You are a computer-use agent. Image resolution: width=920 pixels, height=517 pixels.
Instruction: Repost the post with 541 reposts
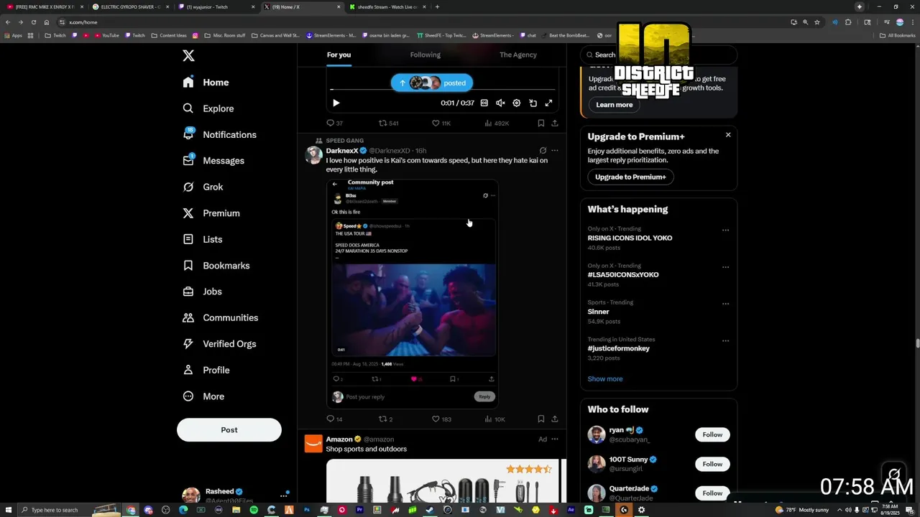(388, 124)
